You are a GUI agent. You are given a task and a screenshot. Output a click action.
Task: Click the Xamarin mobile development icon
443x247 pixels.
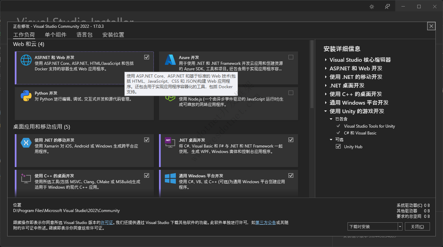pos(26,143)
